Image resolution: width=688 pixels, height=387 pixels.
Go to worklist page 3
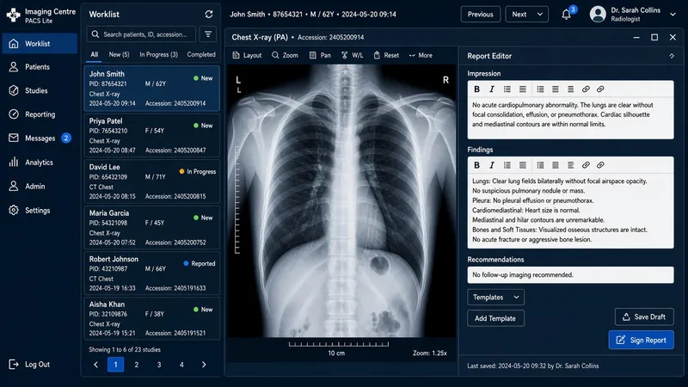(x=159, y=365)
